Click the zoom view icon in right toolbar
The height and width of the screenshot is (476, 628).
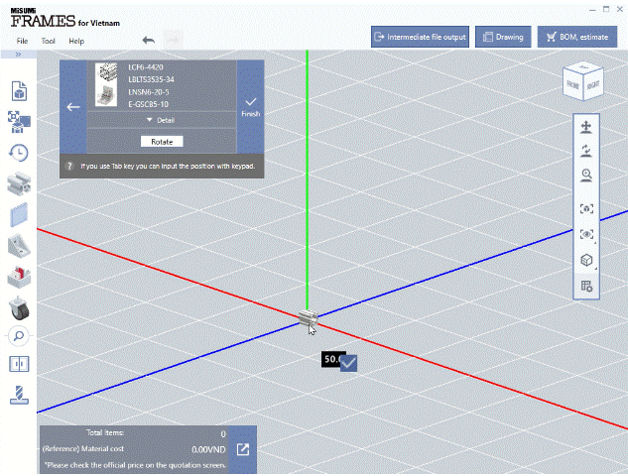click(586, 175)
